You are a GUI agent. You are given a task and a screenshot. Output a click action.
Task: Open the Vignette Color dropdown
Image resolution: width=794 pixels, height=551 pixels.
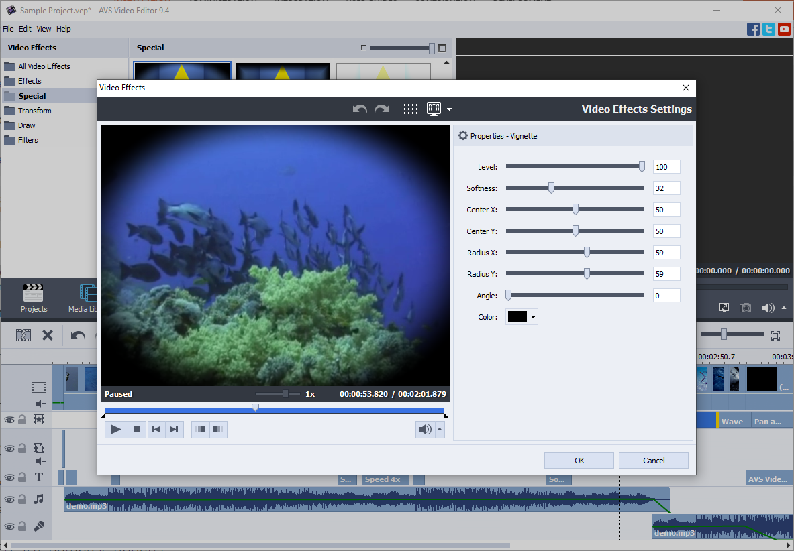[x=531, y=316]
